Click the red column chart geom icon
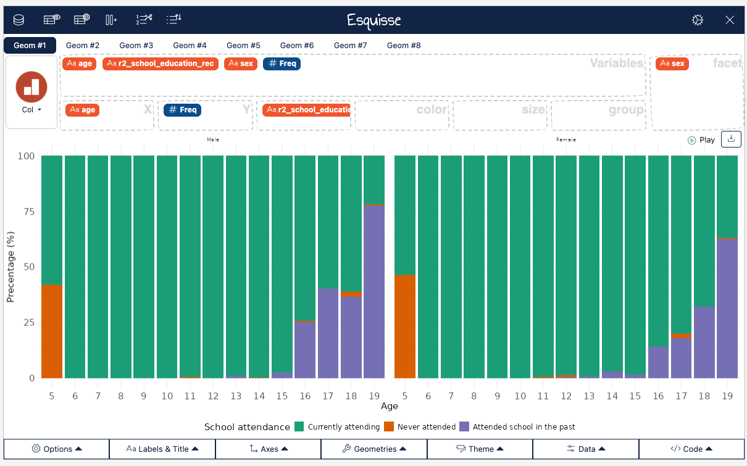The height and width of the screenshot is (466, 747). tap(31, 86)
